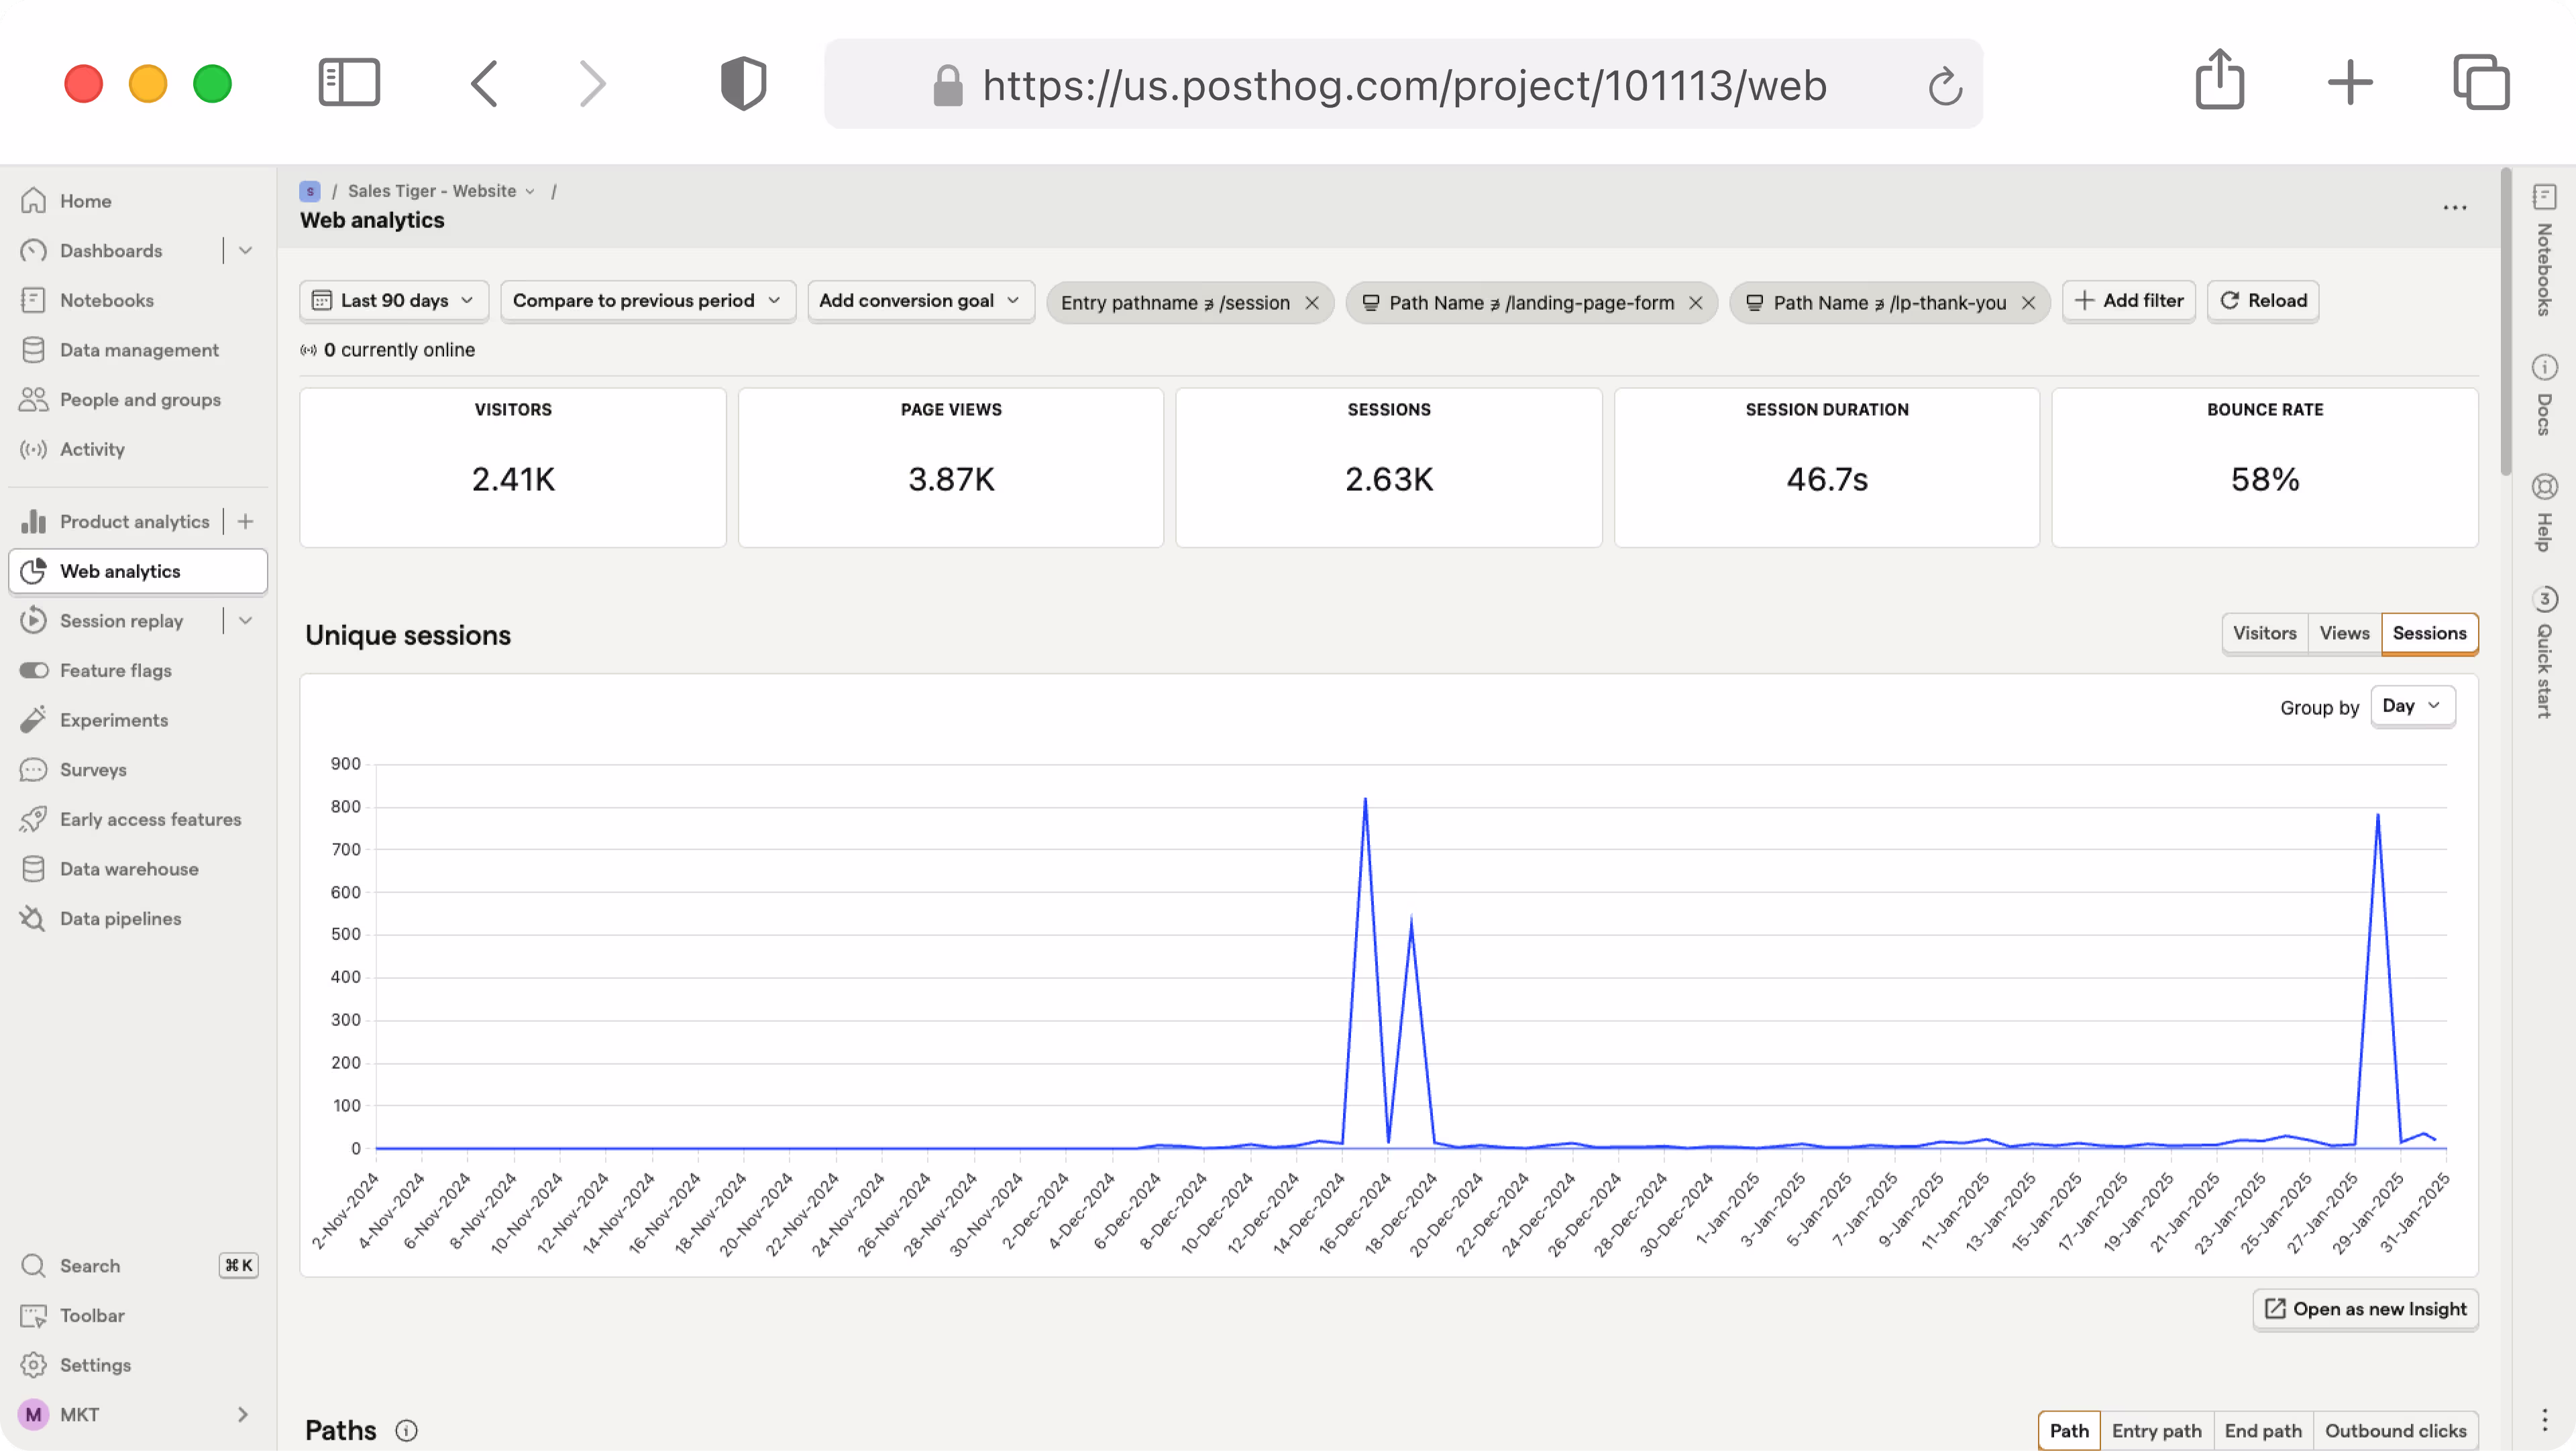2576x1451 pixels.
Task: Click the page vertical scrollbar
Action: (x=2505, y=322)
